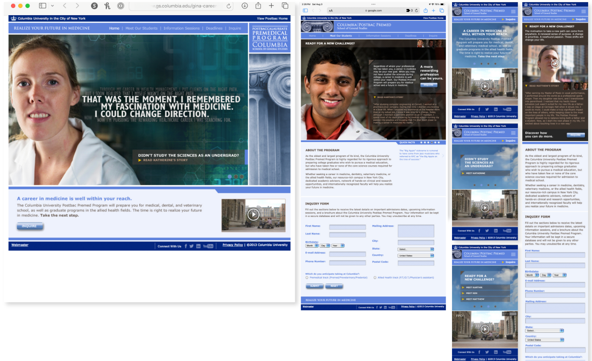Toggle the sidebar in desktop Safari window

[x=42, y=6]
